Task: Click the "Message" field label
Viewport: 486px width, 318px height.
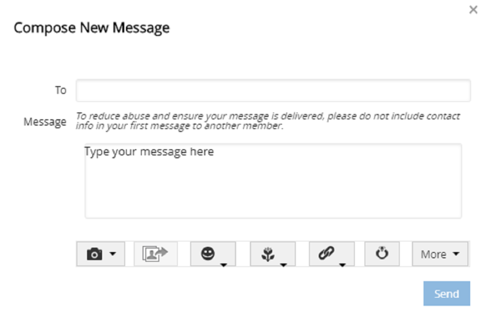Action: 45,121
